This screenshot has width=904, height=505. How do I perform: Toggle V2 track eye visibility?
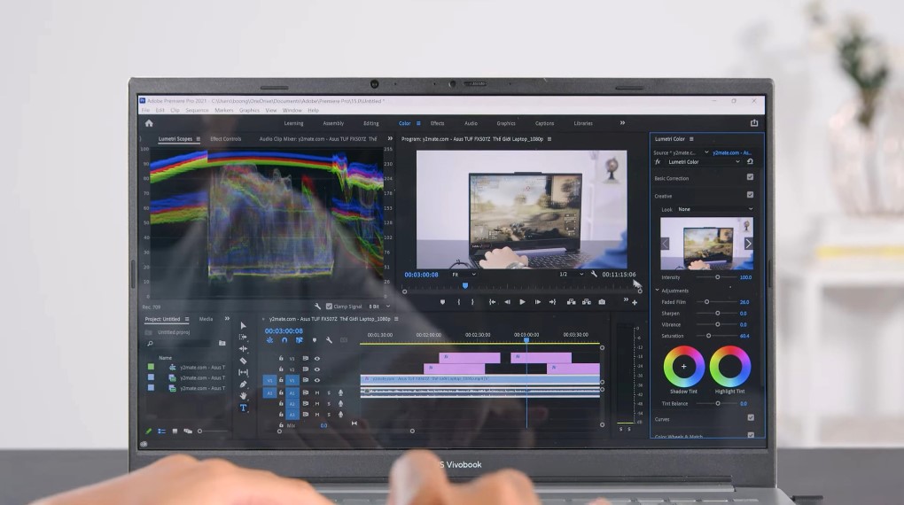(x=316, y=369)
